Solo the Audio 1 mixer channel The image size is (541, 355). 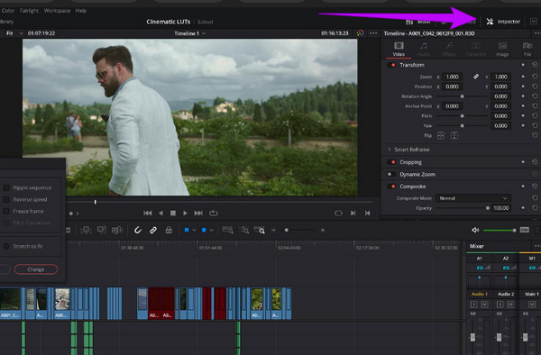point(473,304)
